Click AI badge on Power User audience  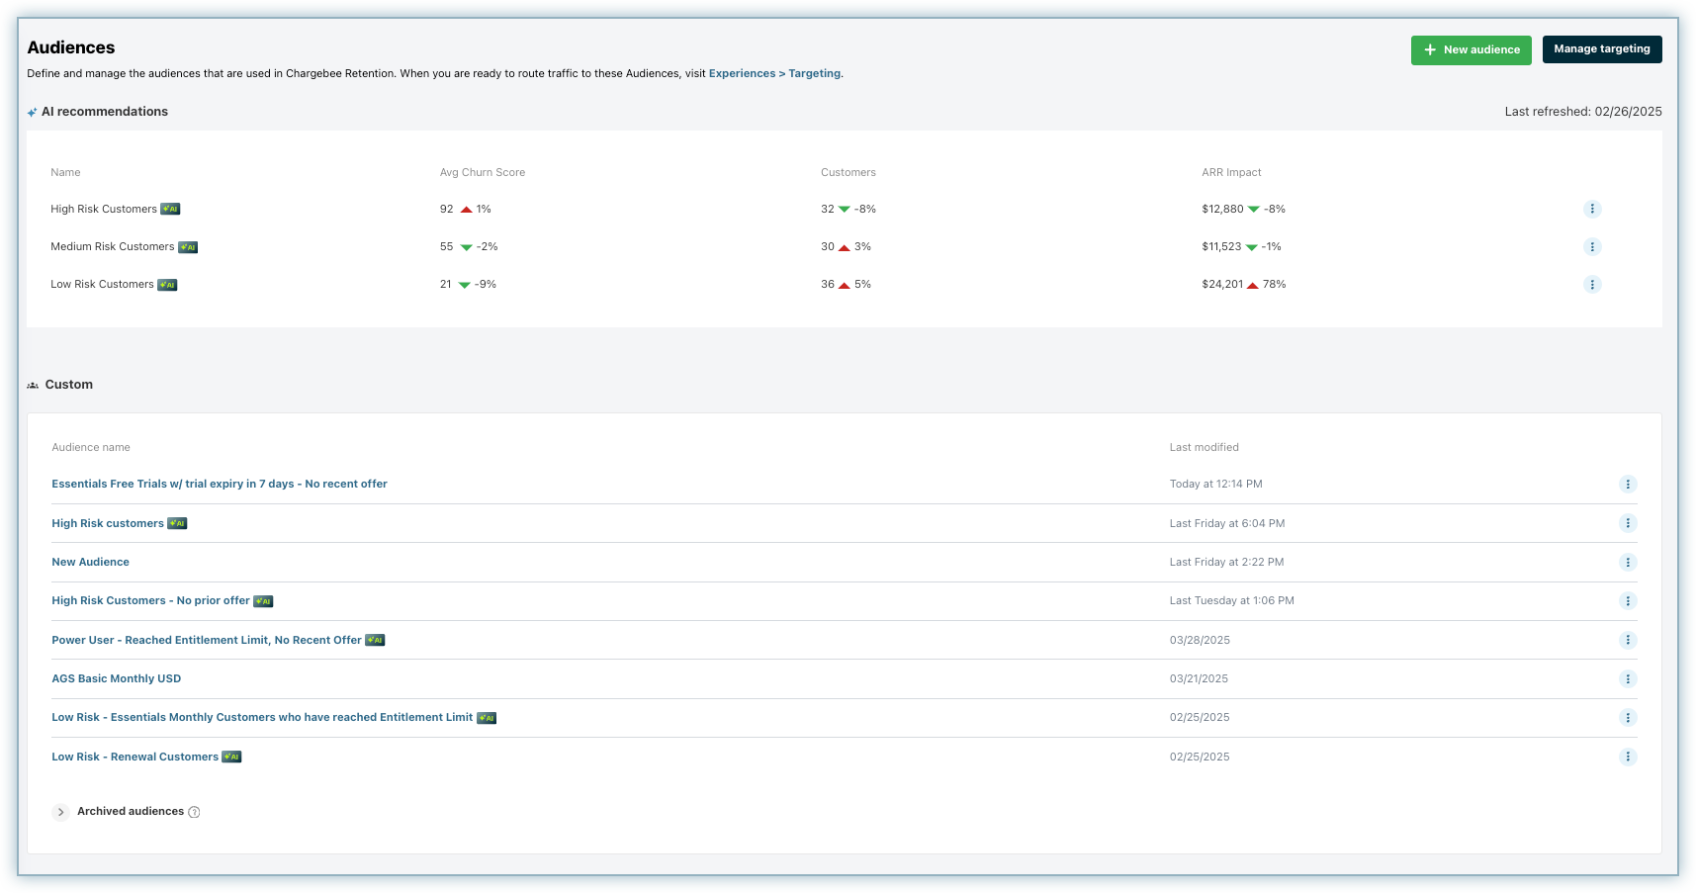[375, 640]
